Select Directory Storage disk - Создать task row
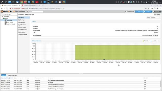 click(80, 89)
